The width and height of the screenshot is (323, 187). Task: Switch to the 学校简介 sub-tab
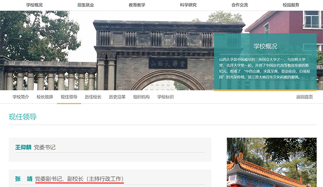click(x=21, y=97)
